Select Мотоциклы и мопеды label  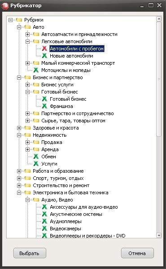66,70
